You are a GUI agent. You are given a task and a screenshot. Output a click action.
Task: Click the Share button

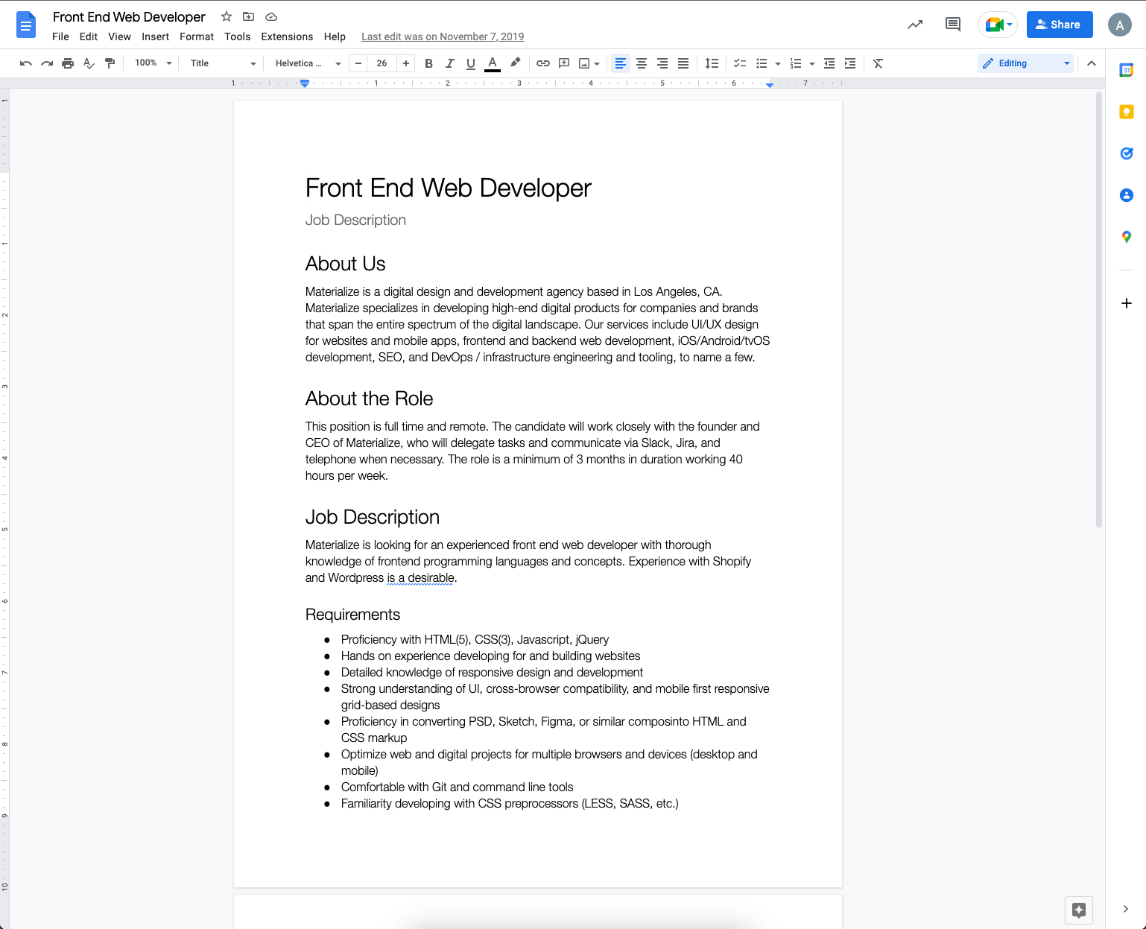coord(1060,25)
